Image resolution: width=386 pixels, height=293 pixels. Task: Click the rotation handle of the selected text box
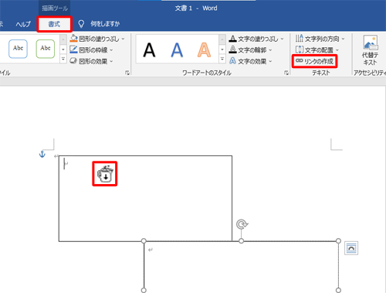click(242, 224)
